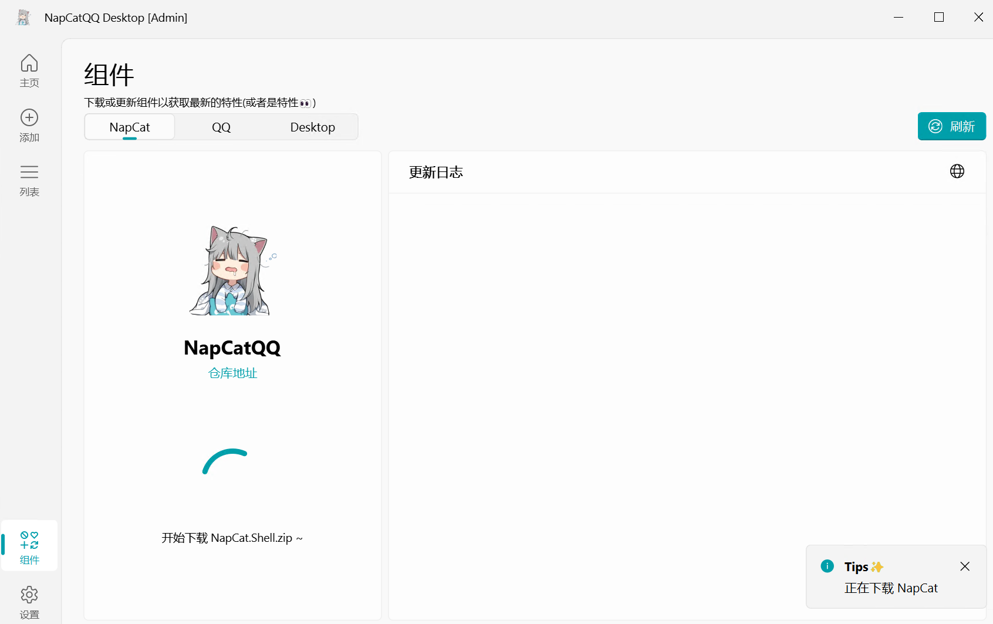Open the 仓库地址 repository link

tap(233, 373)
